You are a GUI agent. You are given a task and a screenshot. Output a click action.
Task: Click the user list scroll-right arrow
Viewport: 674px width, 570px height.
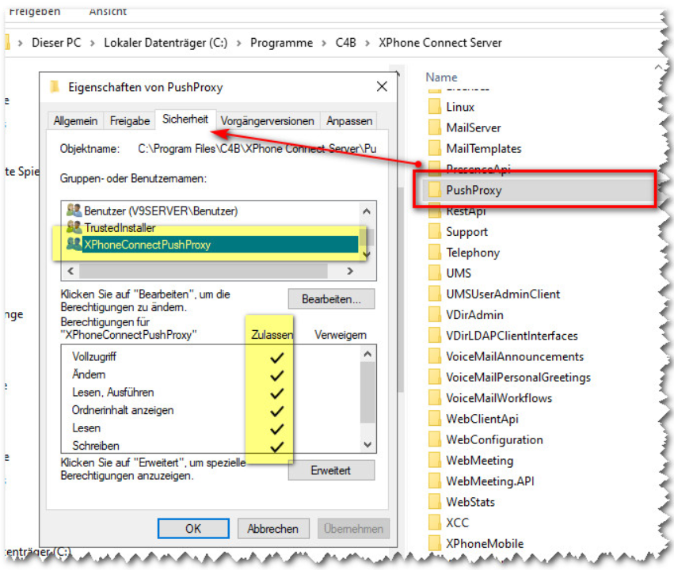click(x=350, y=271)
